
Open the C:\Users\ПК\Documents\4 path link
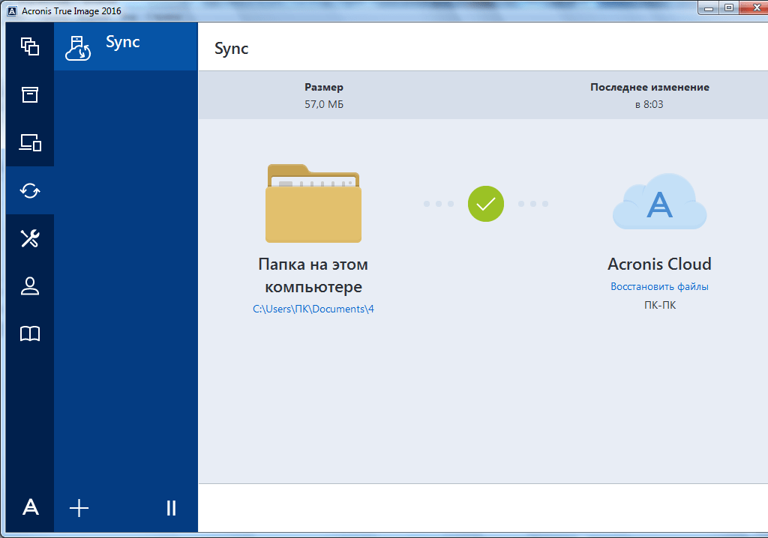click(x=313, y=309)
